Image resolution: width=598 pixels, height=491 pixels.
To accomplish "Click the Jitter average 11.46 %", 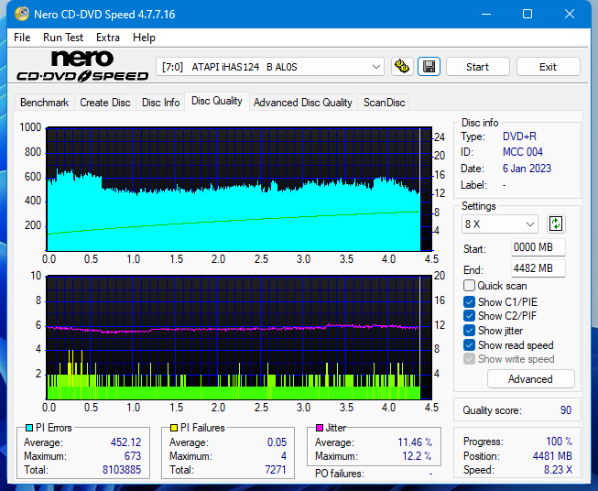I will [x=415, y=442].
